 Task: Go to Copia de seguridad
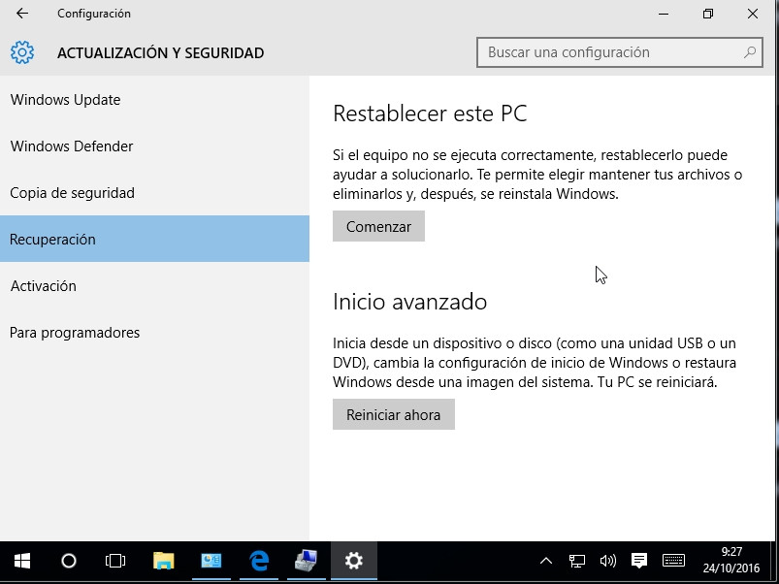pos(72,193)
